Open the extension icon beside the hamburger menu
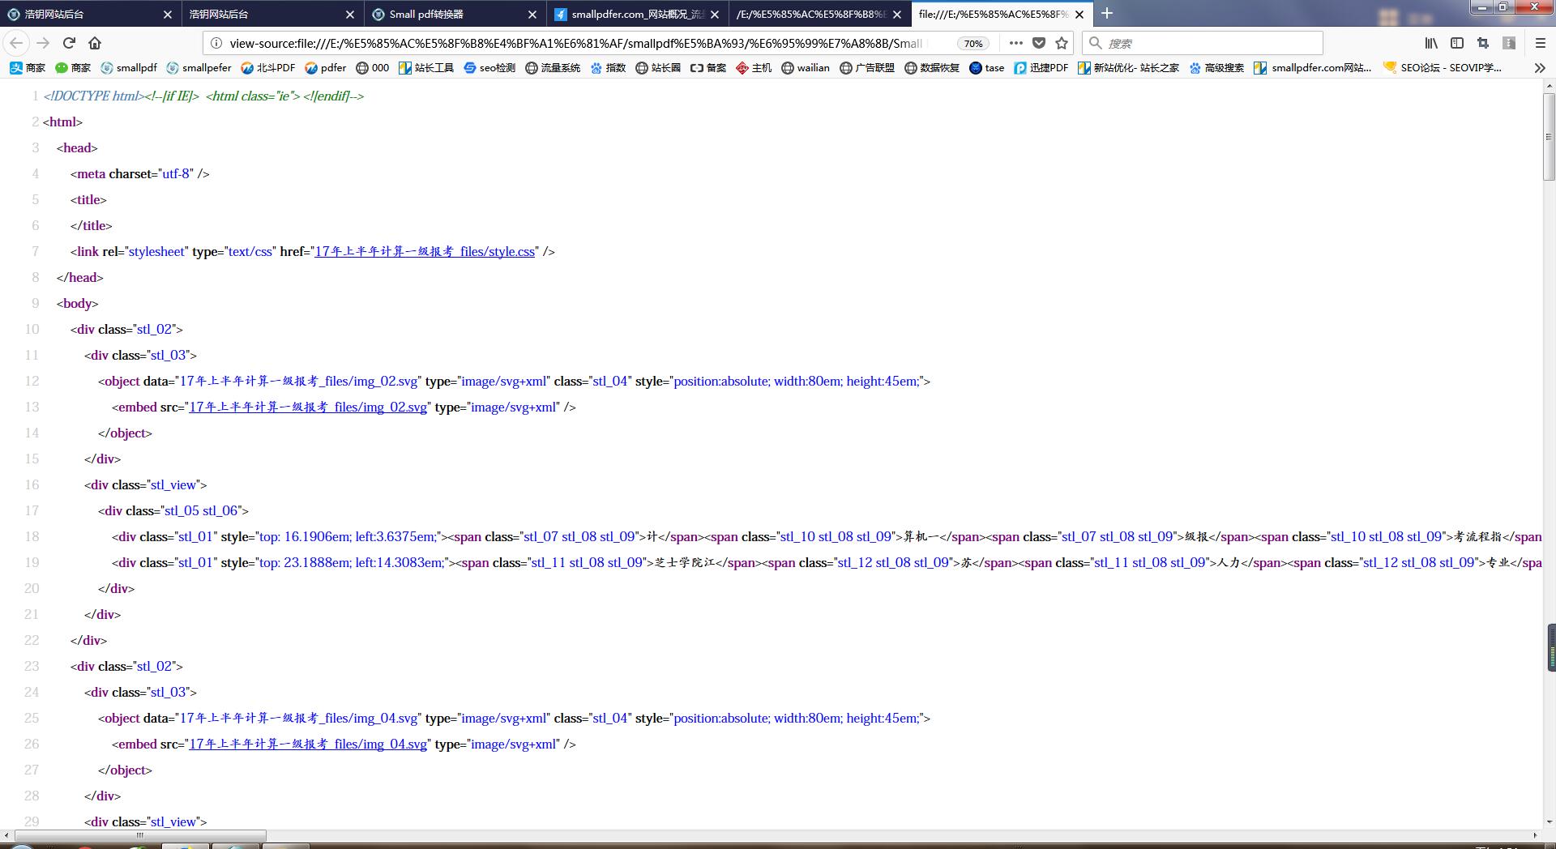 pos(1509,43)
